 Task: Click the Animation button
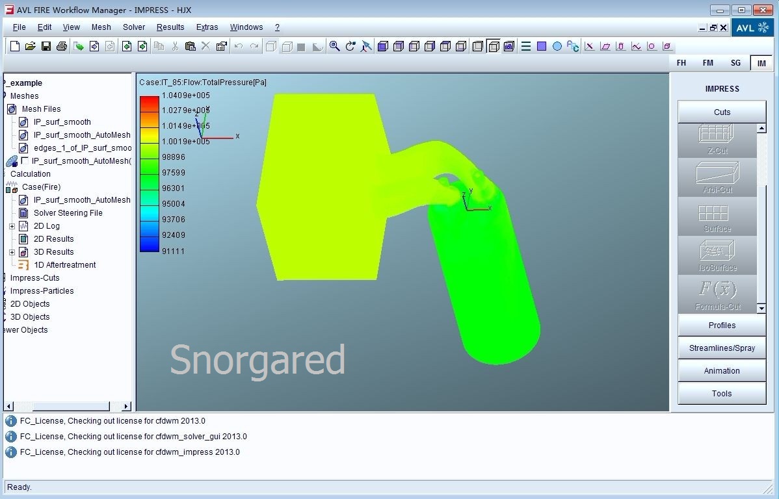click(x=722, y=371)
